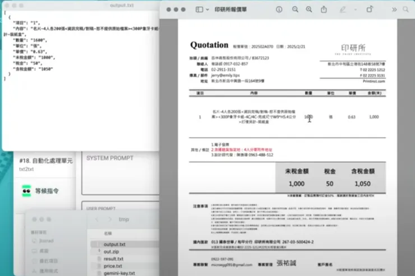415x276 pixels.
Task: Activate the markup highlight pen tool
Action: click(343, 10)
